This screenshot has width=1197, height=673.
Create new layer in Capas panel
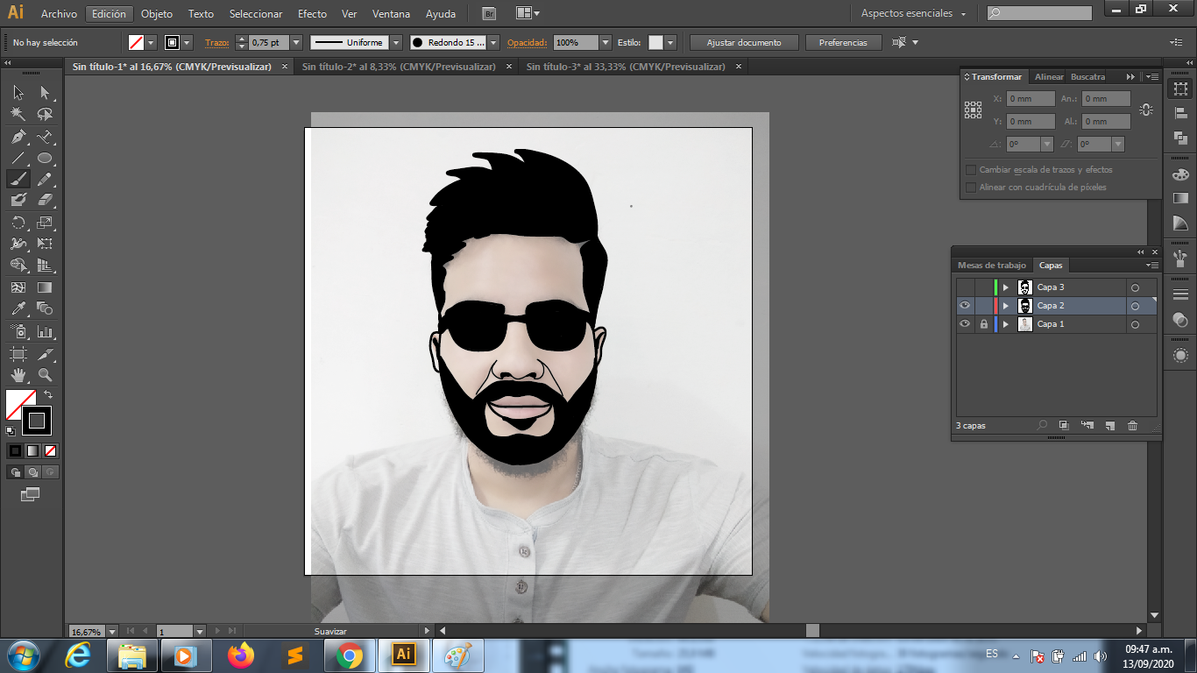1109,425
